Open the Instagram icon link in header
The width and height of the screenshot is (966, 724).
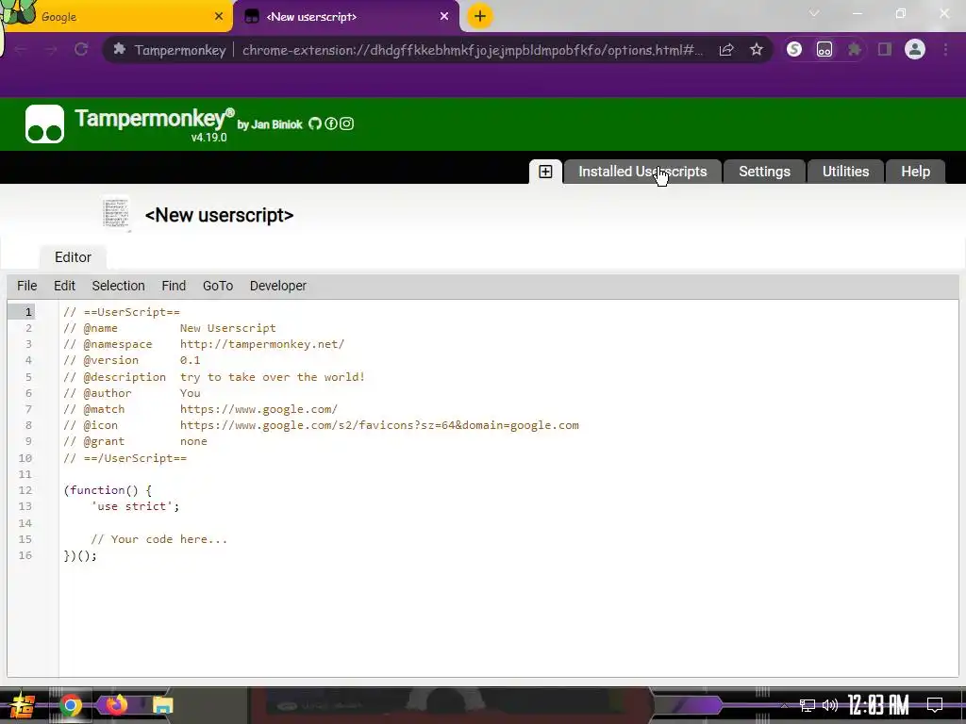[x=347, y=123]
